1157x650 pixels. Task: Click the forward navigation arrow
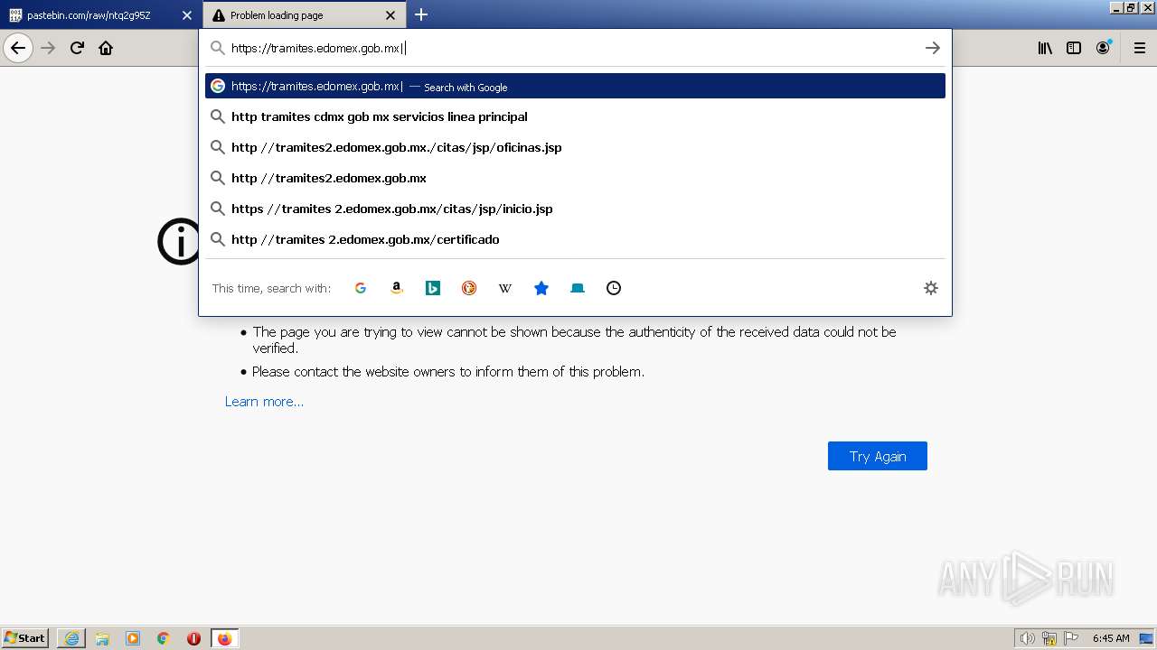click(x=49, y=48)
